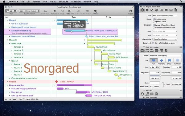The height and width of the screenshot is (116, 185).
Task: Open the Apple menu
Action: pos(4,2)
